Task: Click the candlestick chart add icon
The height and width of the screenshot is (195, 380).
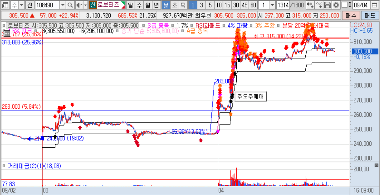Action: [x=310, y=5]
